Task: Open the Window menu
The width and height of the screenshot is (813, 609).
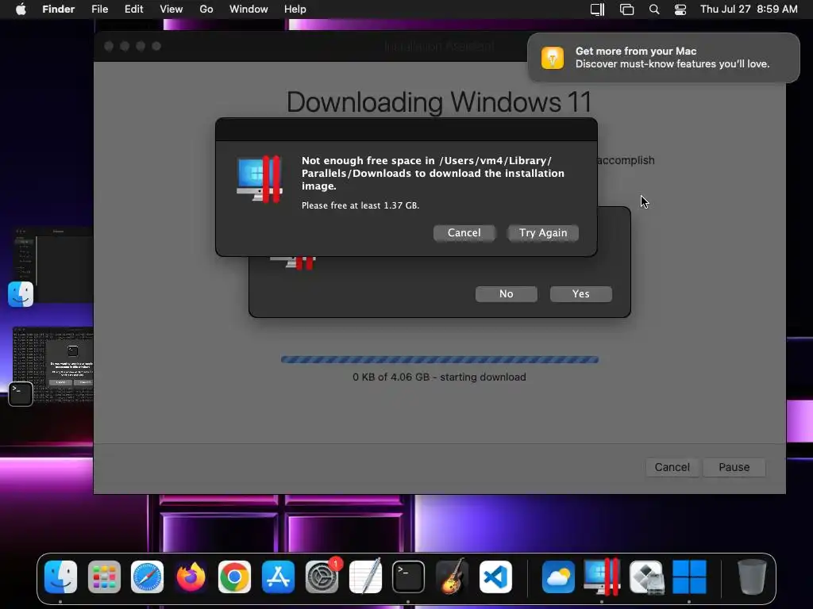Action: [x=249, y=9]
